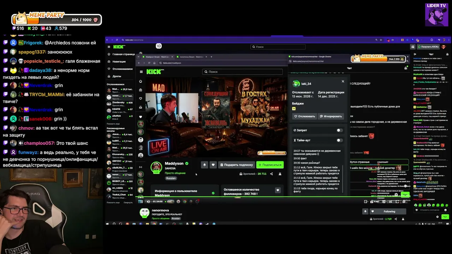Click the green Чат send button

tap(445, 217)
